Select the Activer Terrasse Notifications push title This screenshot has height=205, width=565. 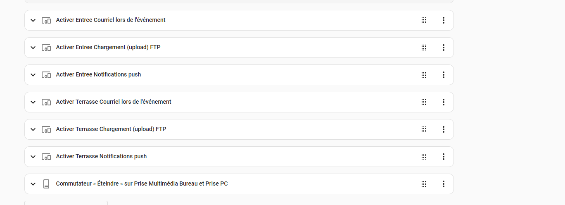[101, 156]
